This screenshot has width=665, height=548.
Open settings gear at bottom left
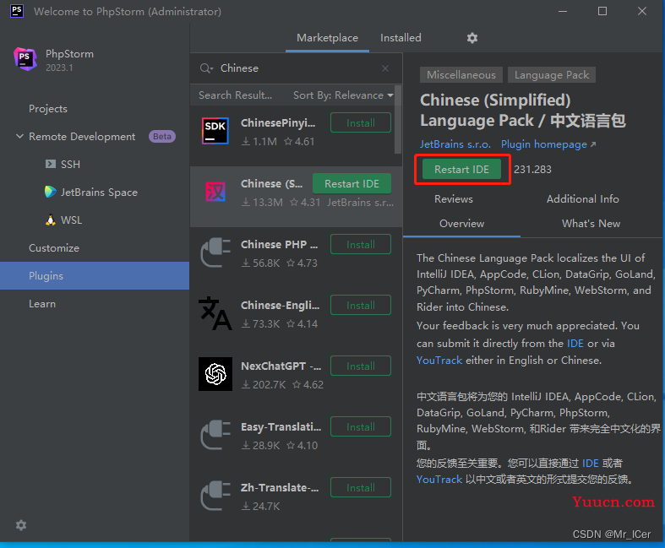coord(21,525)
